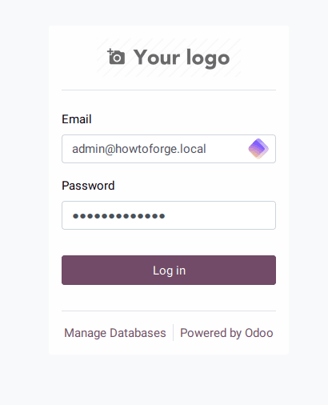The width and height of the screenshot is (328, 405).
Task: Click the word 'Odoo' in footer
Action: (x=259, y=333)
